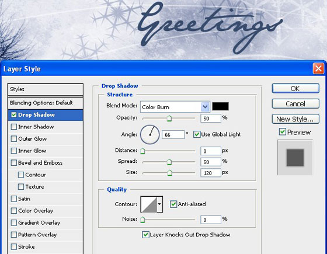Screen dimensions: 327x254
Task: Enable the Gradient Overlay checkbox
Action: 14,222
